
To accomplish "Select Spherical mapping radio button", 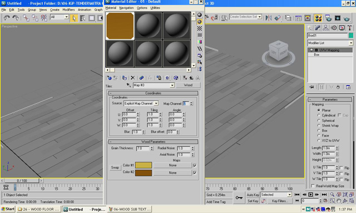I will click(x=319, y=120).
